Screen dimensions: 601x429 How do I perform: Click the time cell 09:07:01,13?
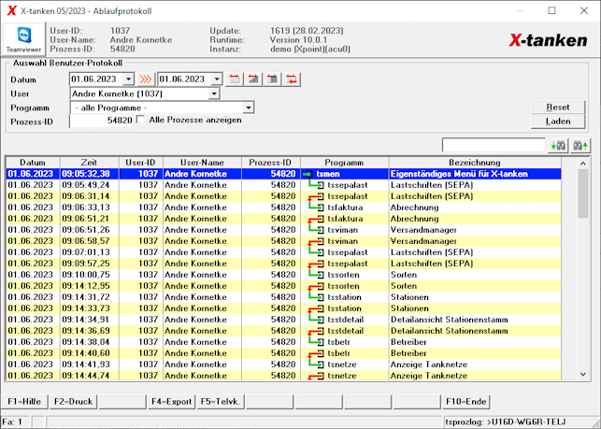90,252
